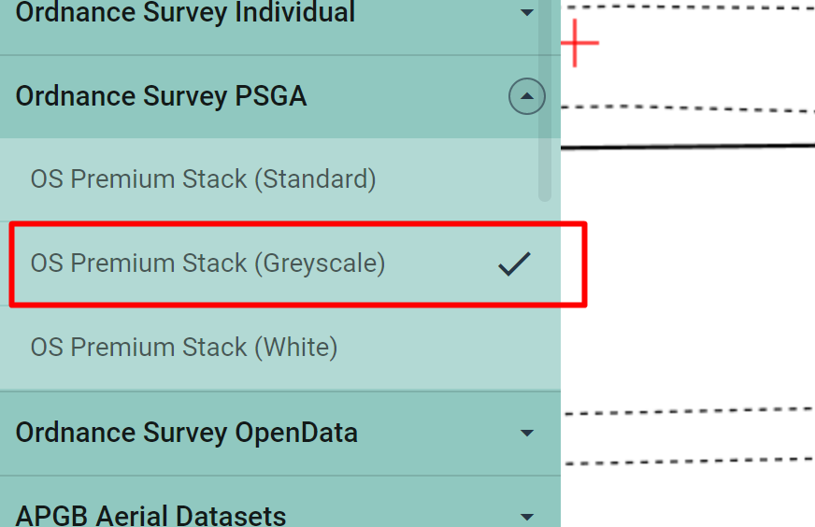Click the layer list vertical scrollbar thumb

point(545,112)
